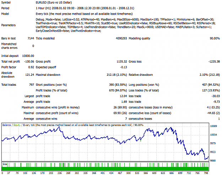222x175 pixels.
Task: Click the Short positions value 390 (83.59%)
Action: coord(118,85)
